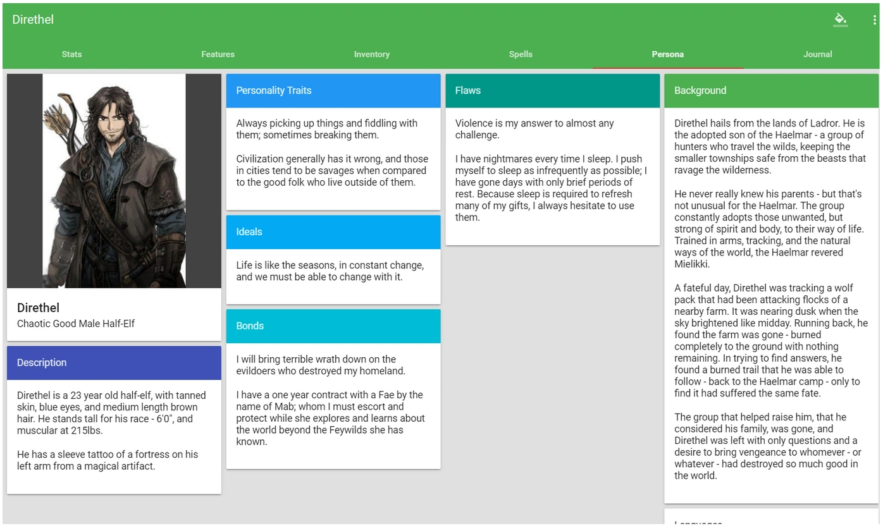Click the 'Life is like the seasons' ideal
The height and width of the screenshot is (526, 883).
pos(330,271)
